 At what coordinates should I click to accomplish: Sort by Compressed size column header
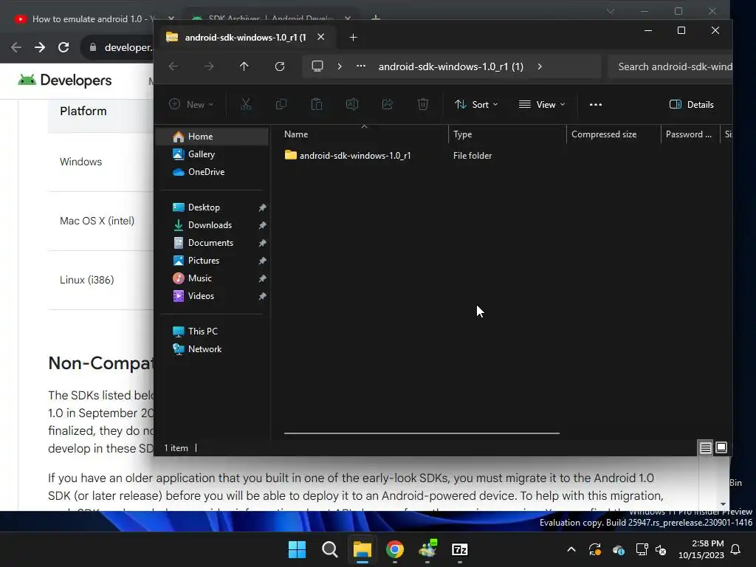(x=614, y=134)
